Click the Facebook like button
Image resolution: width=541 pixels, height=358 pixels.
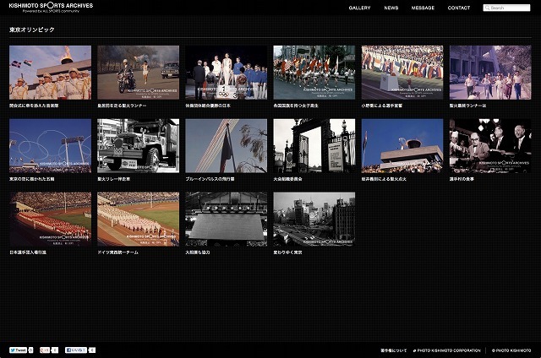tap(76, 350)
